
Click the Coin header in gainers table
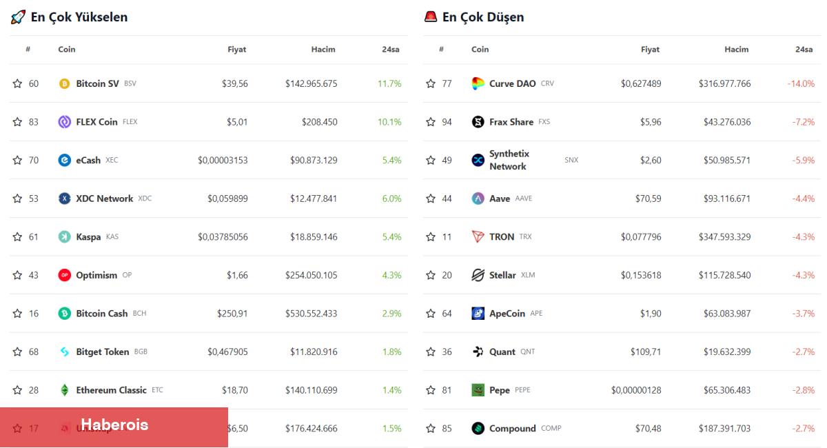(67, 50)
